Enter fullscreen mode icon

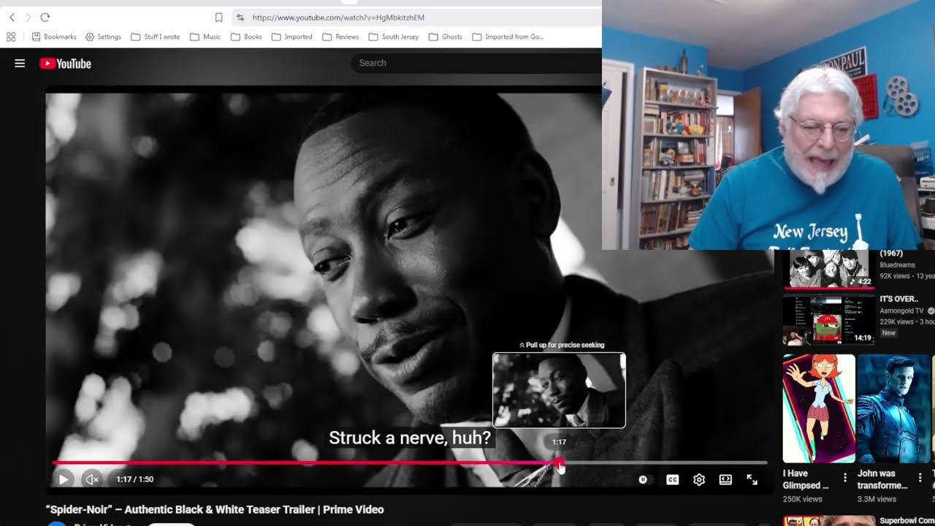pos(752,479)
